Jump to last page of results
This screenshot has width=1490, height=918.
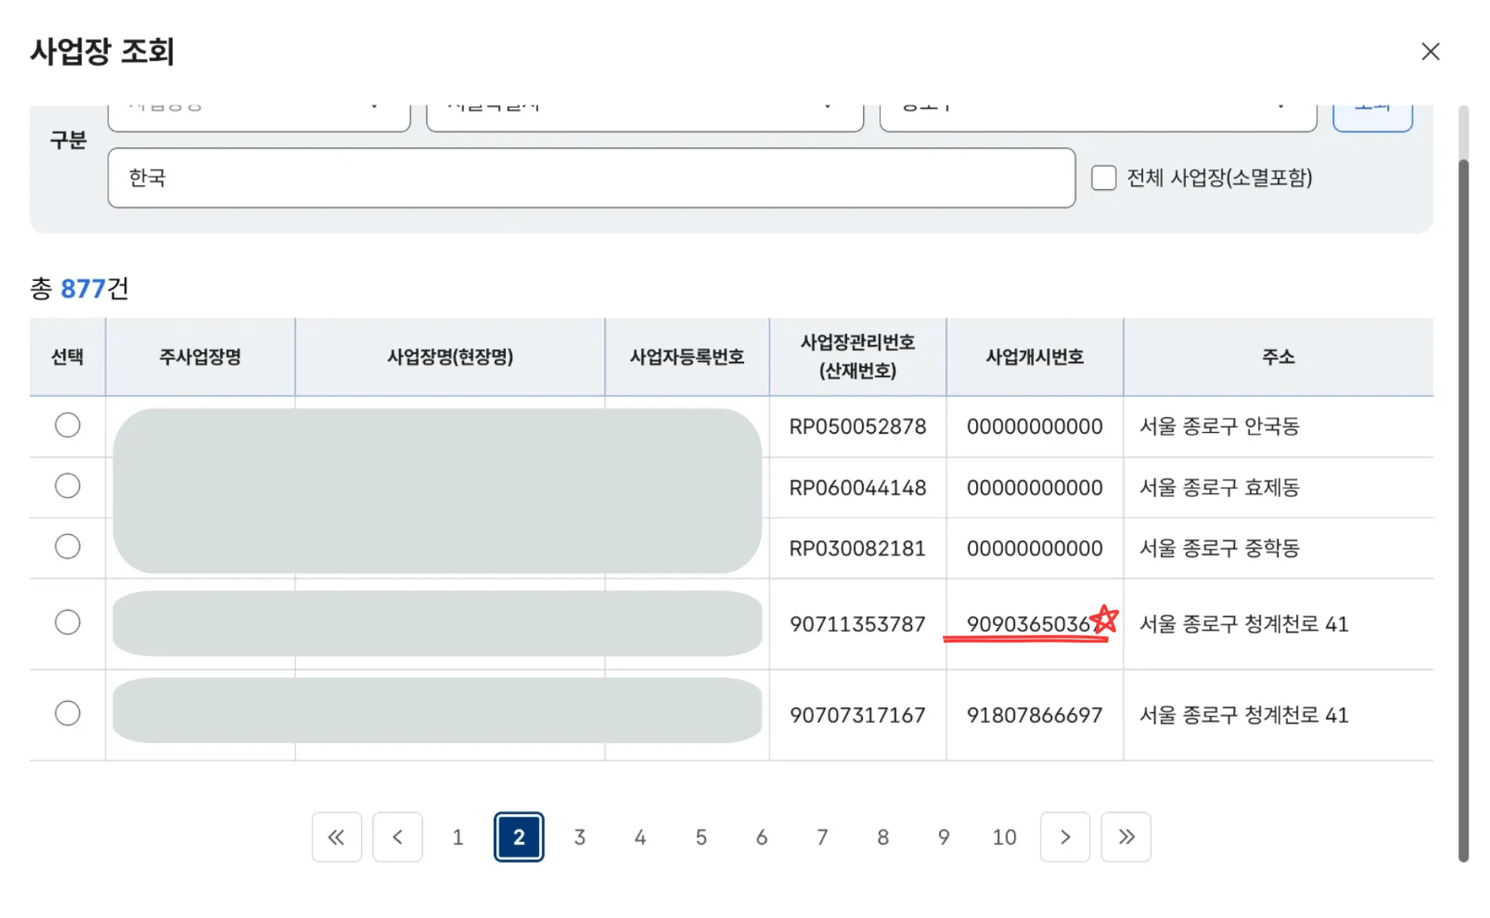pos(1126,836)
